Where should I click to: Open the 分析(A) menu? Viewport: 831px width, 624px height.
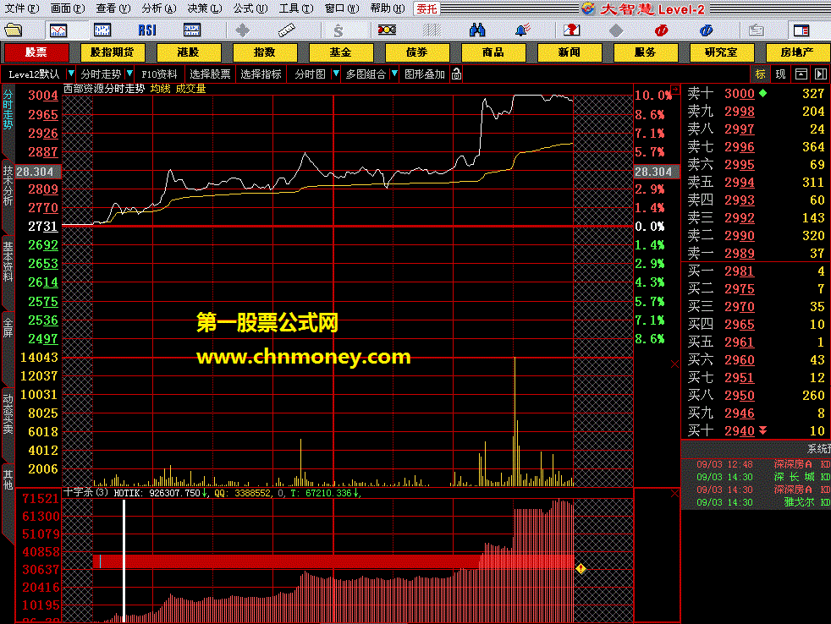pos(159,8)
